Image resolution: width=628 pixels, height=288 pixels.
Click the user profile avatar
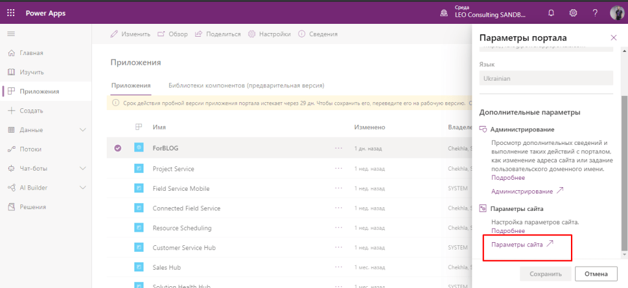[616, 13]
